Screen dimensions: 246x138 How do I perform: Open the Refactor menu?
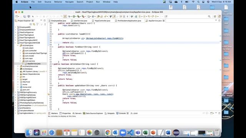tap(58, 2)
